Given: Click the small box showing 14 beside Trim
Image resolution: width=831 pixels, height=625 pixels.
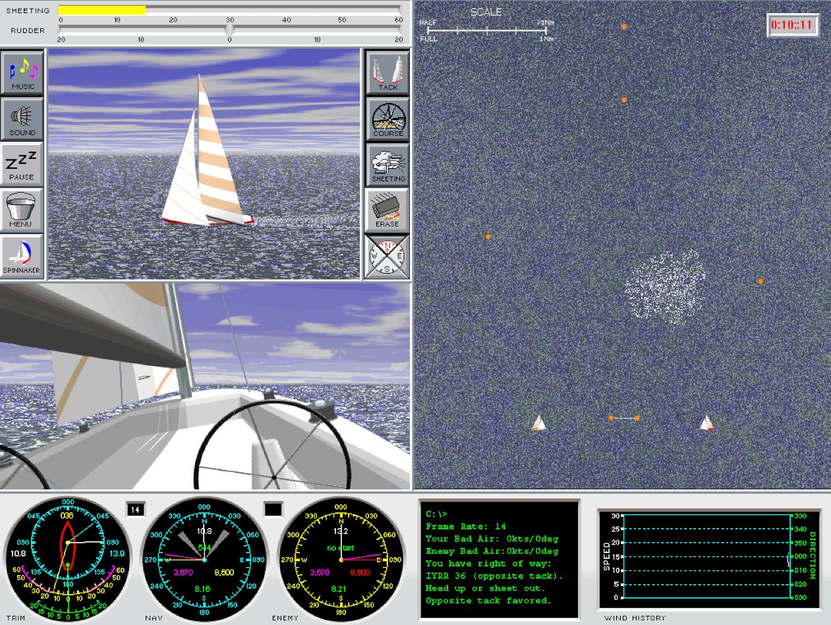Looking at the screenshot, I should tap(136, 509).
